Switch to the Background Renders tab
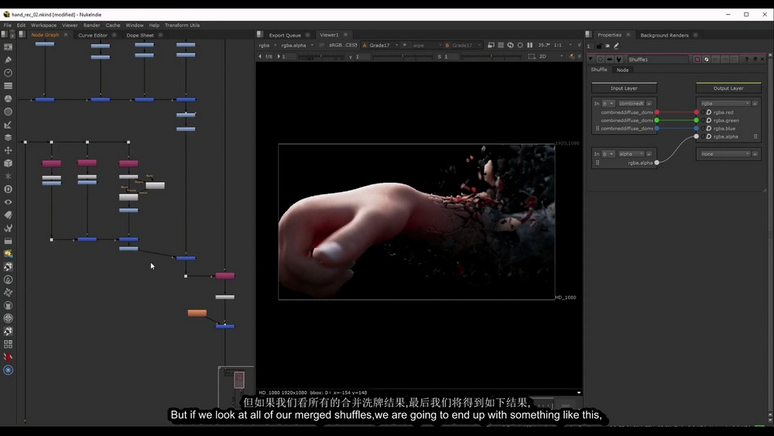The height and width of the screenshot is (436, 774). coord(664,35)
